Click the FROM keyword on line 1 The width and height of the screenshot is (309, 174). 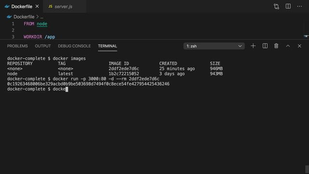29,24
